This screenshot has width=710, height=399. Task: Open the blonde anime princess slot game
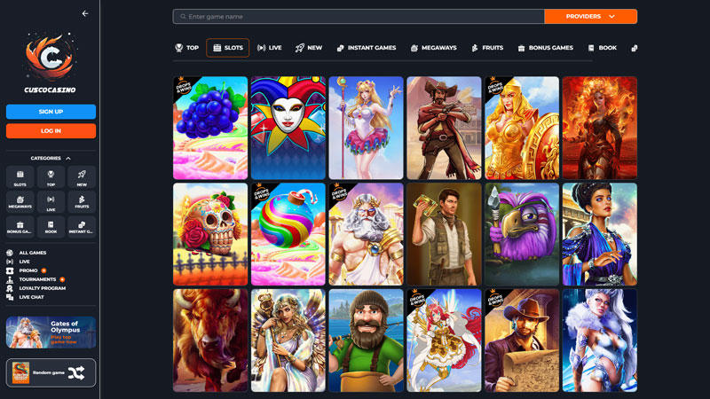point(366,128)
